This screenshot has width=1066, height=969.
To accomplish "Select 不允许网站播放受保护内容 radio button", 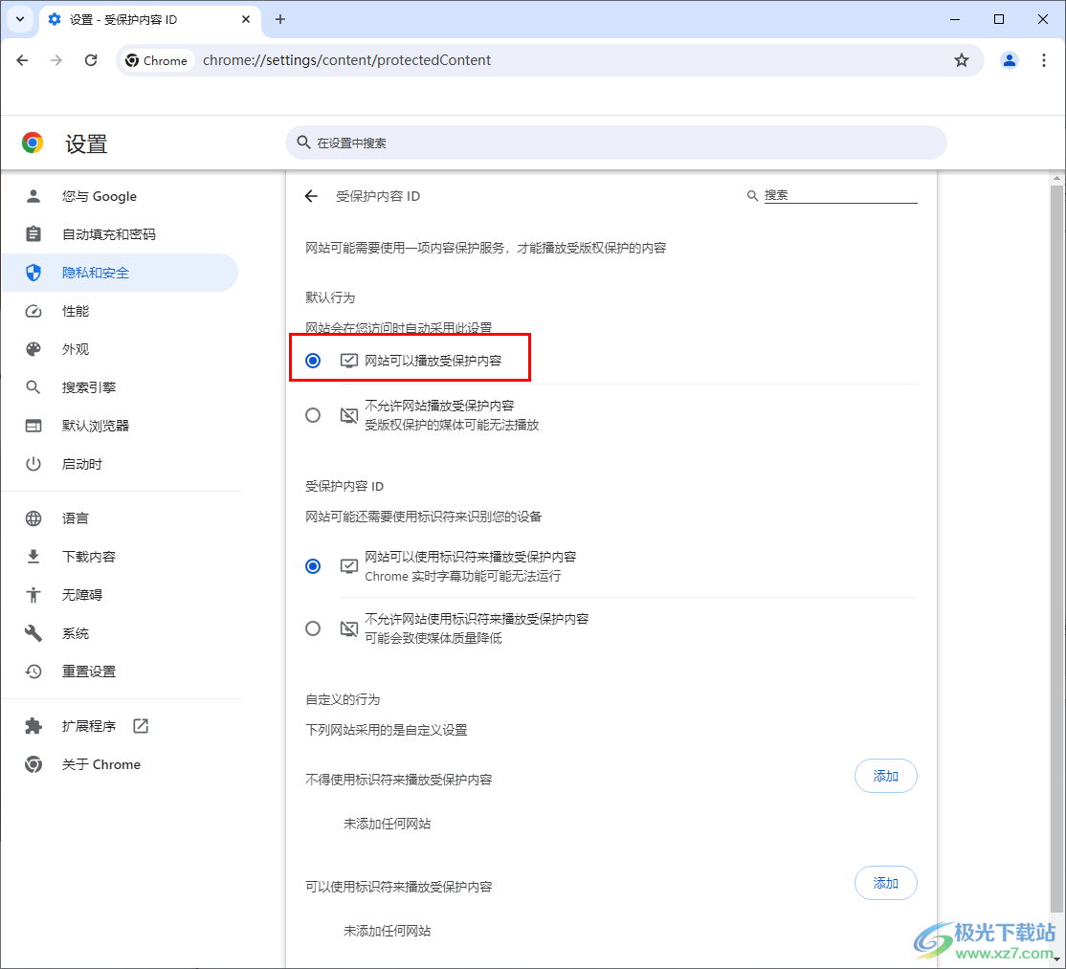I will [313, 415].
